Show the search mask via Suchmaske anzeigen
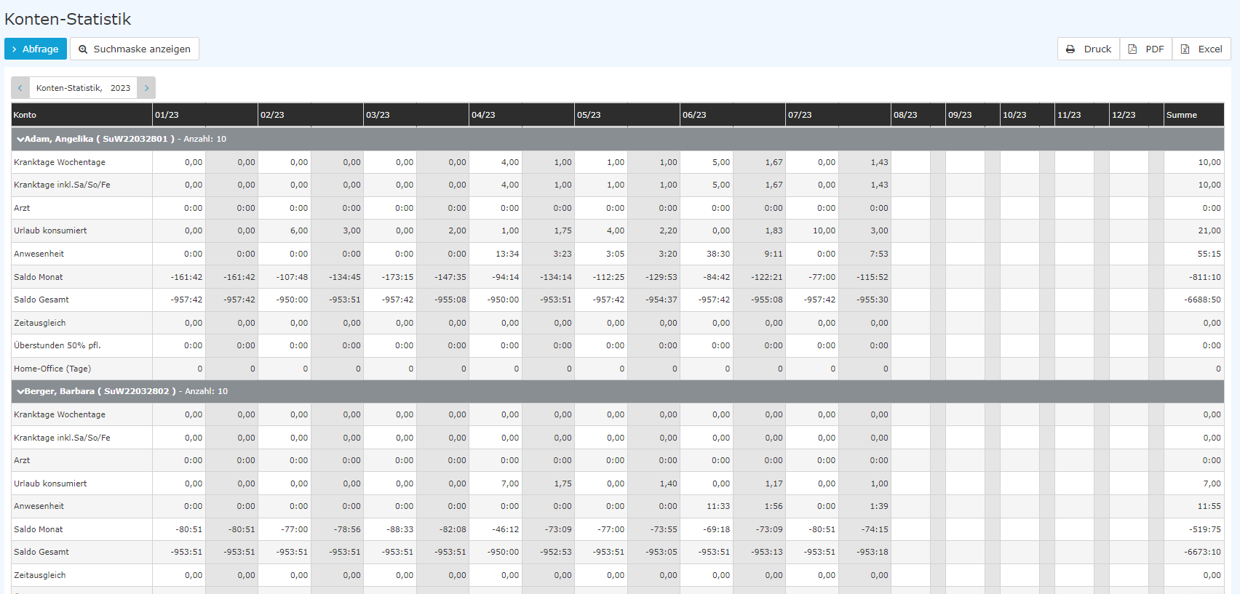Screen dimensions: 1240x594 tap(135, 49)
